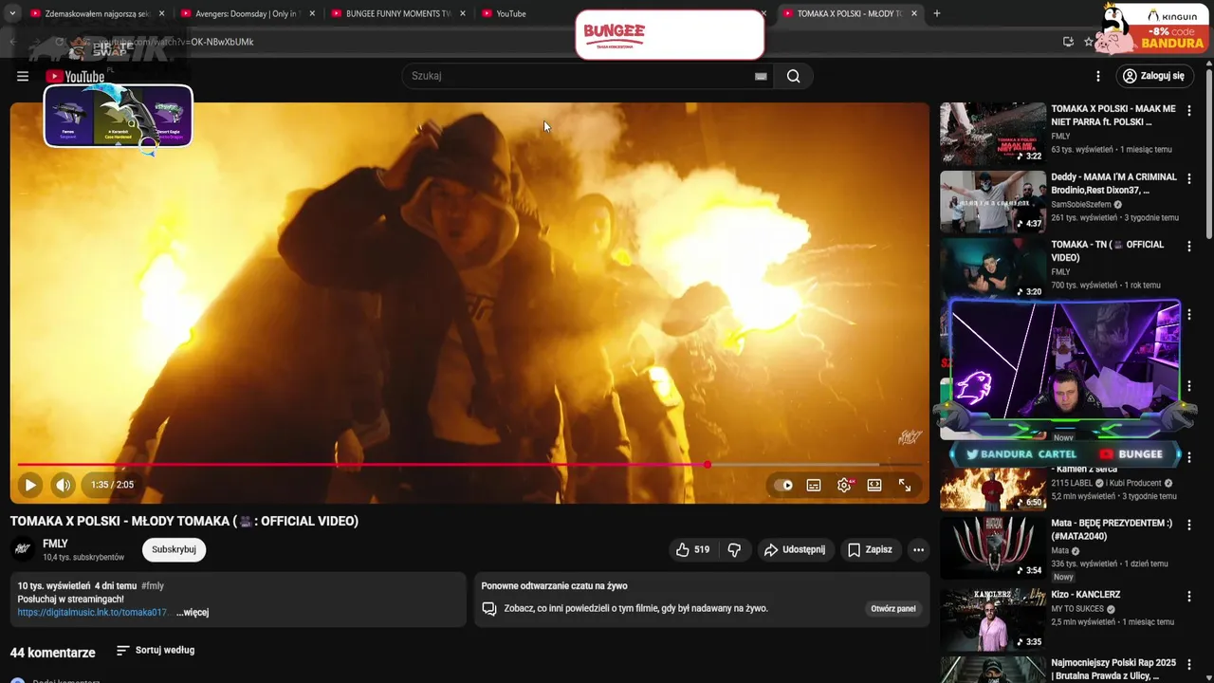Viewport: 1214px width, 683px height.
Task: Open options menu for Deddy MAMA I'M A CRIMINAL
Action: pos(1188,178)
